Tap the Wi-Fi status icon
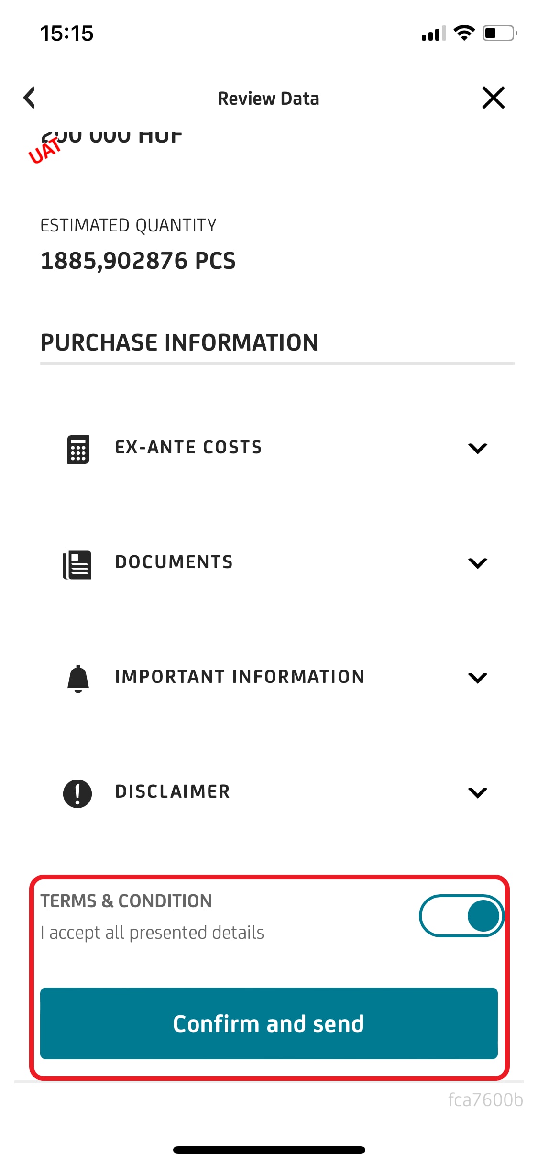Viewport: 538px width, 1165px height. click(x=463, y=33)
